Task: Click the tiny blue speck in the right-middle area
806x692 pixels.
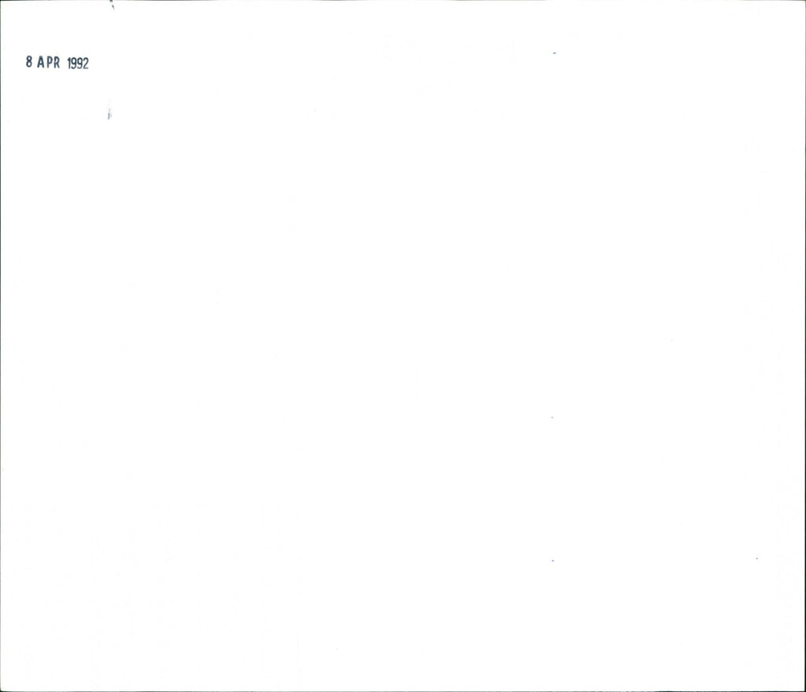Action: click(552, 418)
